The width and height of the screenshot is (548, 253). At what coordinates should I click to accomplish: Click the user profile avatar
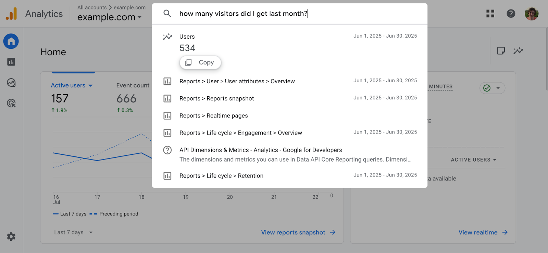point(531,14)
